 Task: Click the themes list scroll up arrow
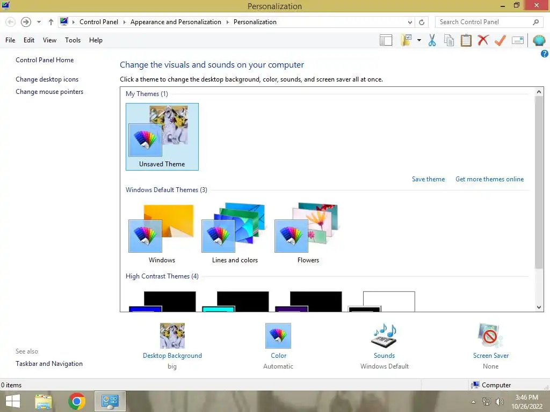pos(539,92)
